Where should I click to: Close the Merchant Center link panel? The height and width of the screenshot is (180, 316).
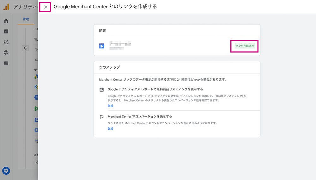click(46, 7)
